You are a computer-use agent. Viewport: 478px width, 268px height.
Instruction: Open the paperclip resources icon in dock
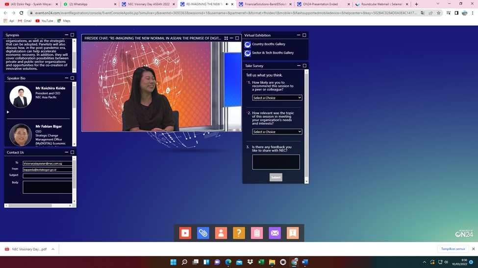click(203, 233)
